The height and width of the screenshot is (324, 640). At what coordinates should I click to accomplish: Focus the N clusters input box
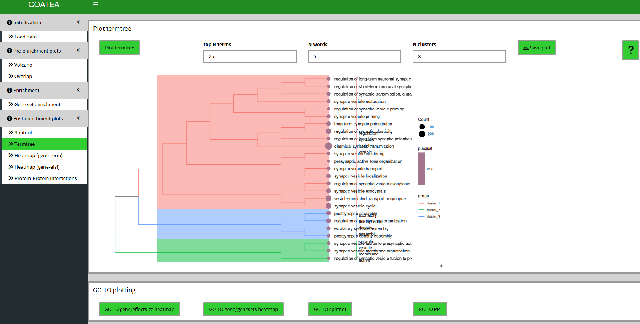[459, 56]
